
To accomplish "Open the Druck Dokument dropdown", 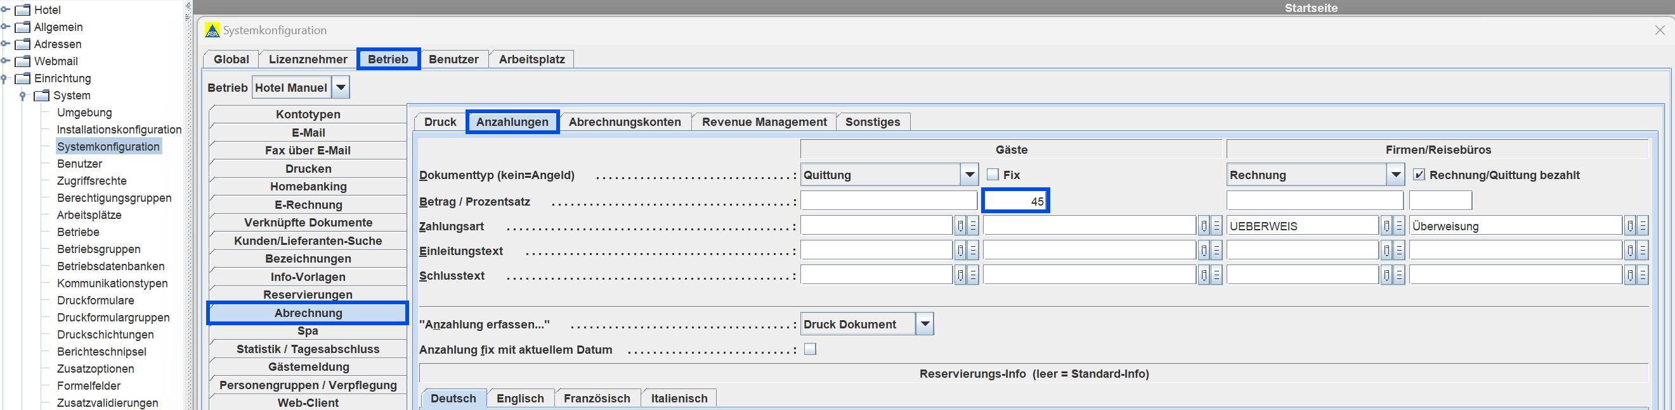I will click(x=925, y=324).
